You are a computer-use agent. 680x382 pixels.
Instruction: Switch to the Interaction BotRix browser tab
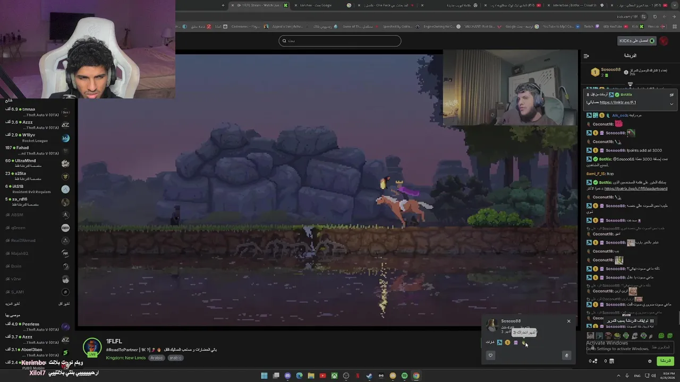[x=576, y=5]
